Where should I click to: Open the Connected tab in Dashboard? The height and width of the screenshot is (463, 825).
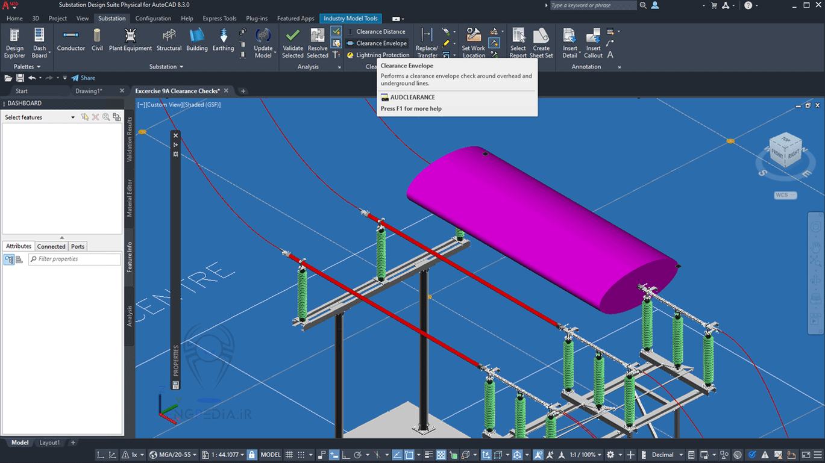(51, 246)
